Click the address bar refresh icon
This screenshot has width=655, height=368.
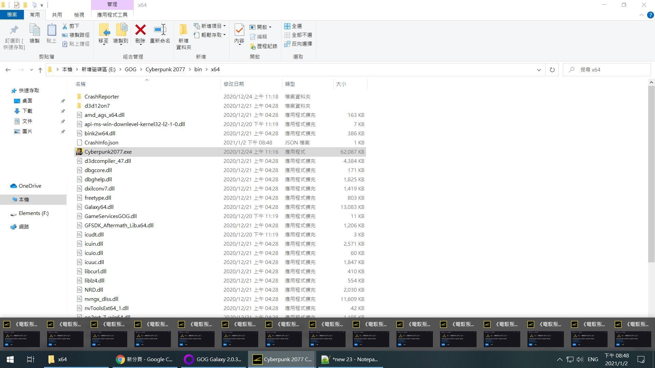(x=552, y=70)
